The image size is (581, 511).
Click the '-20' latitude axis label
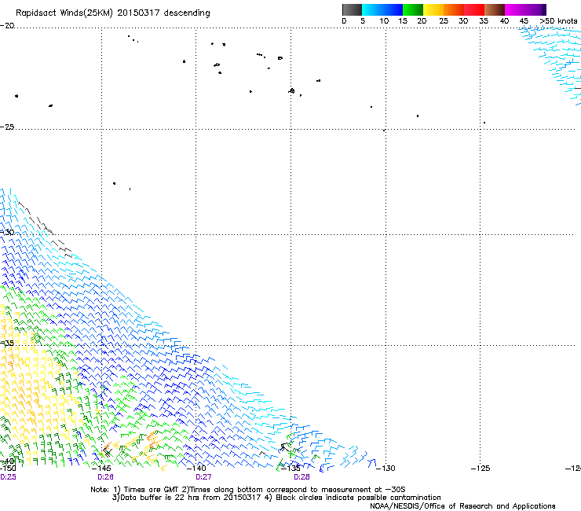point(7,26)
